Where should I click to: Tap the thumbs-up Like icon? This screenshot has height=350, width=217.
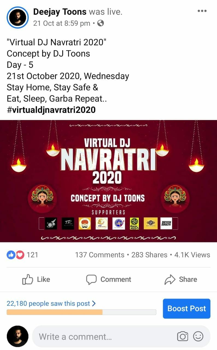(28, 279)
